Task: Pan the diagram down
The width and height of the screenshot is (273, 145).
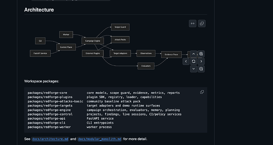Action: (193, 69)
